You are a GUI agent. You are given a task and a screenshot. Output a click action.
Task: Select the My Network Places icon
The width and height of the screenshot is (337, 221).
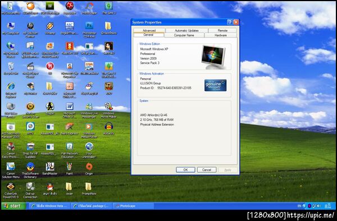click(x=11, y=50)
